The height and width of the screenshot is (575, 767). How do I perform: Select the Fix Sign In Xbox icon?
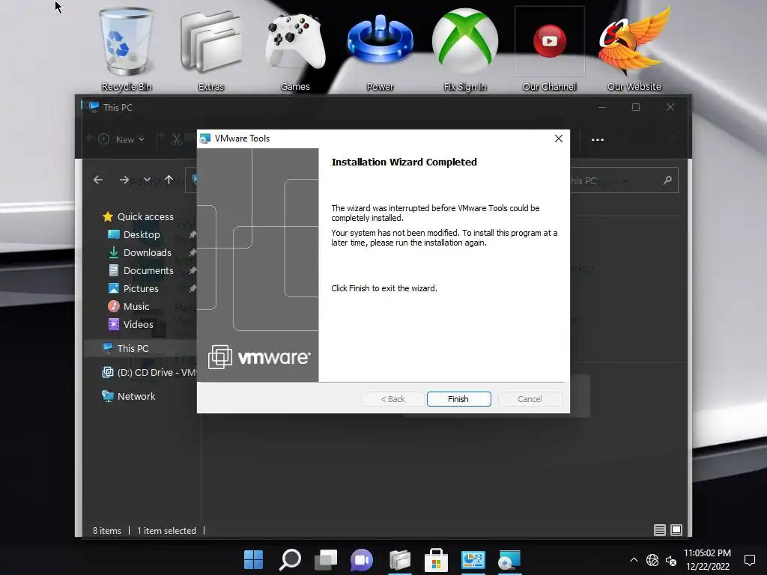(x=464, y=49)
